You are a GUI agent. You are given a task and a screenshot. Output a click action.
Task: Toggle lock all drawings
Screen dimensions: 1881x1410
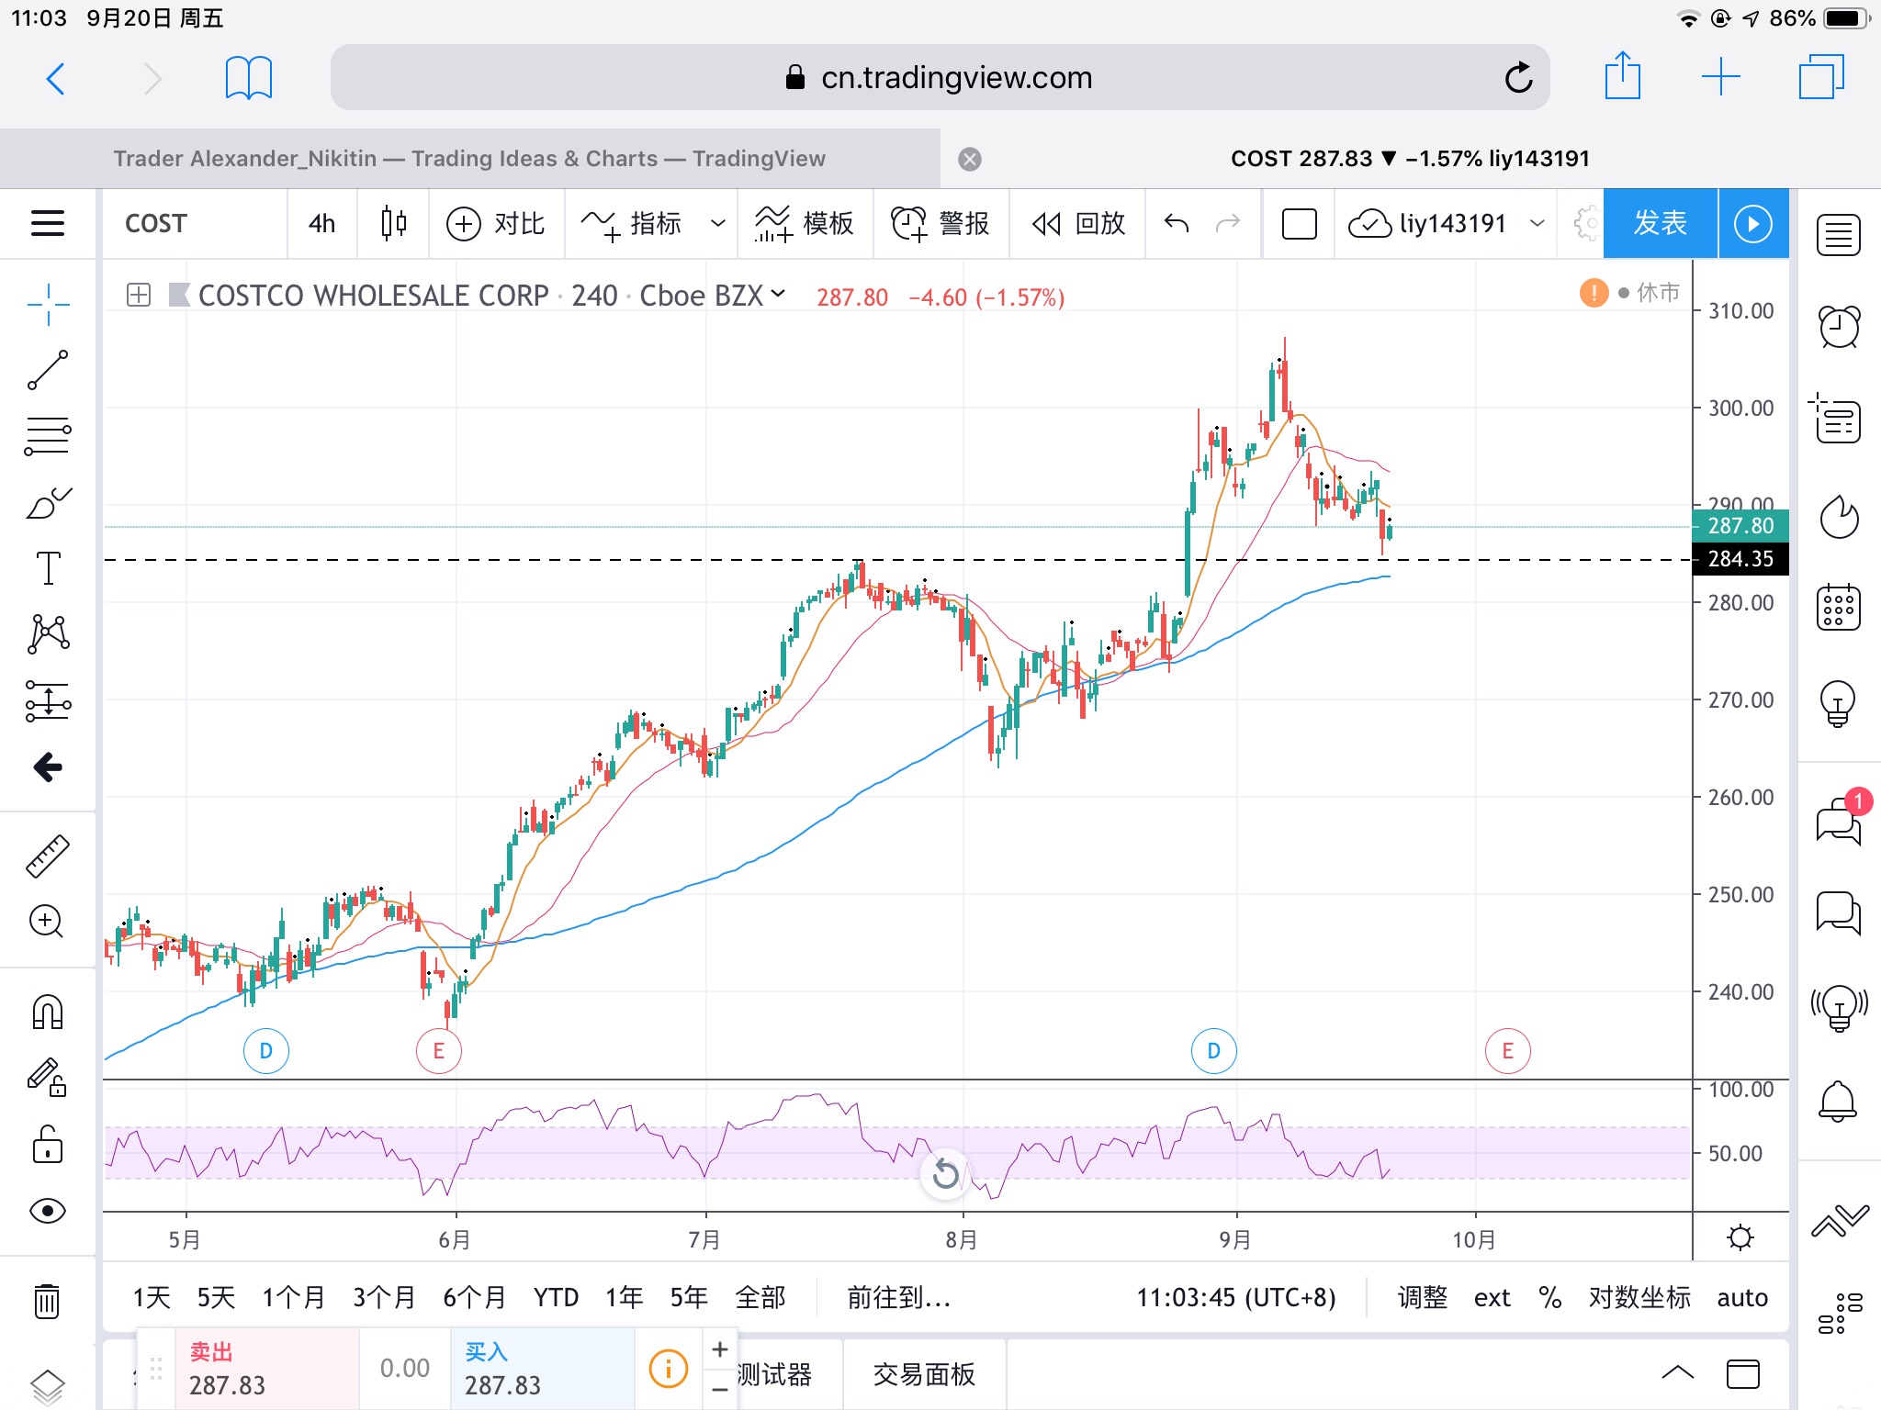(48, 1144)
